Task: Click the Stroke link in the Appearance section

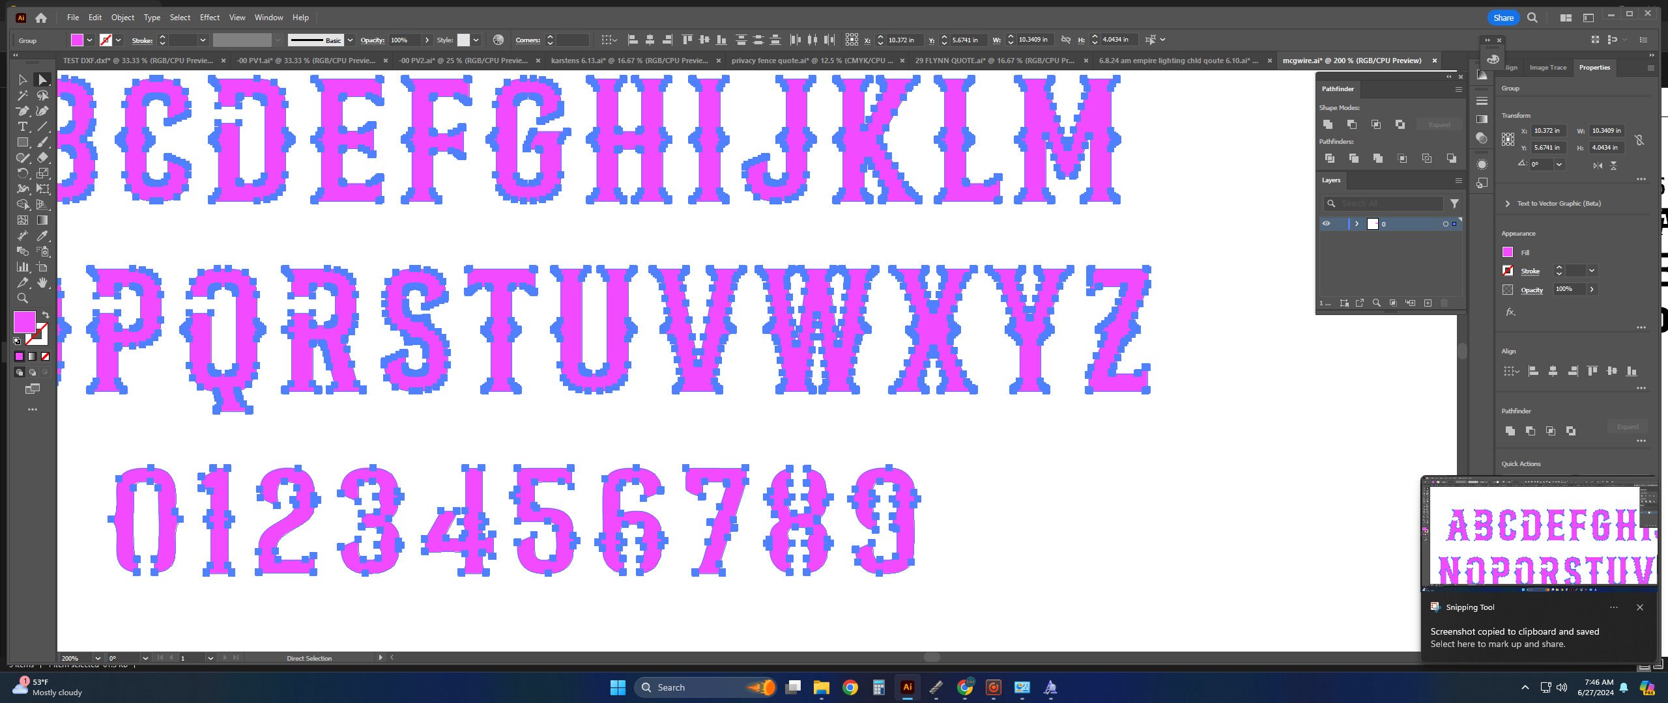Action: point(1531,271)
